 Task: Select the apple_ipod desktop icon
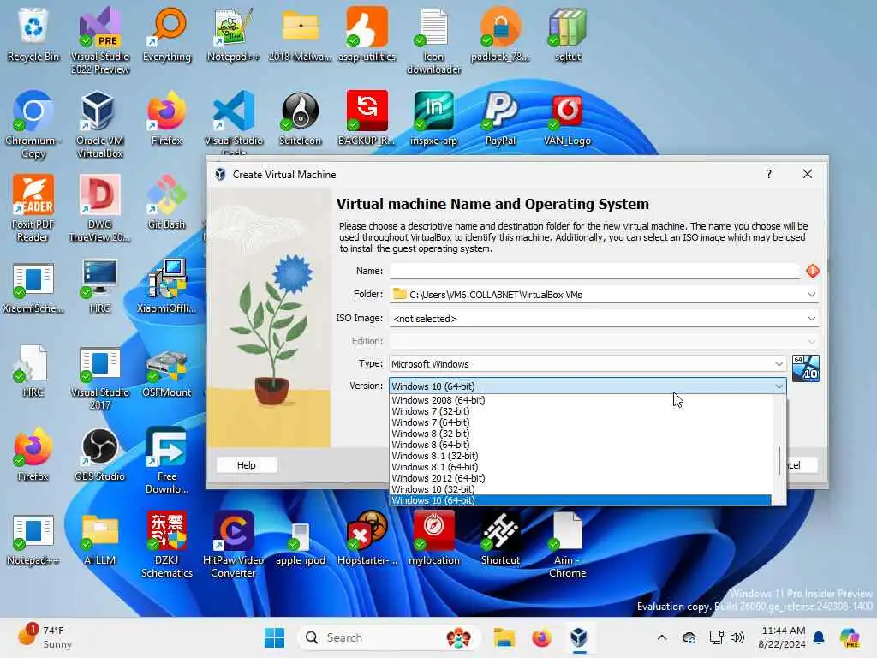pos(301,544)
